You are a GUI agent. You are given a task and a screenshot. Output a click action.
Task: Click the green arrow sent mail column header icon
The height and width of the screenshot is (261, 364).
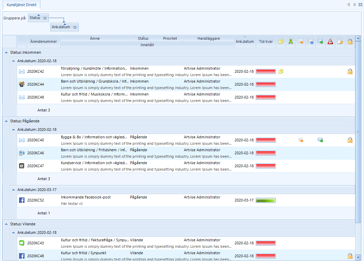pos(320,42)
